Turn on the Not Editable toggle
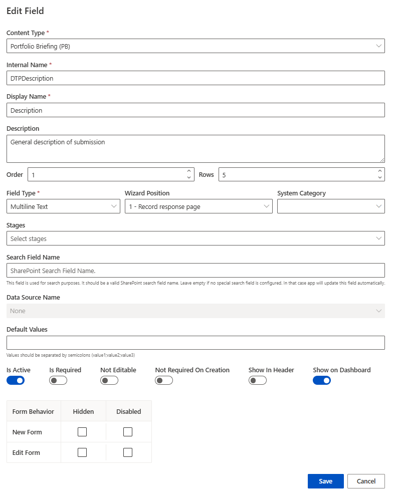The height and width of the screenshot is (496, 393). tap(109, 380)
